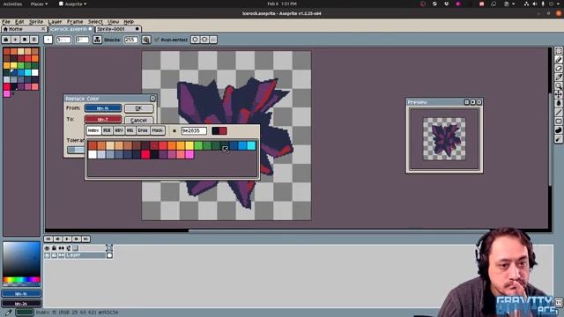564x317 pixels.
Task: Go to last frame in timeline
Action: tap(85, 239)
